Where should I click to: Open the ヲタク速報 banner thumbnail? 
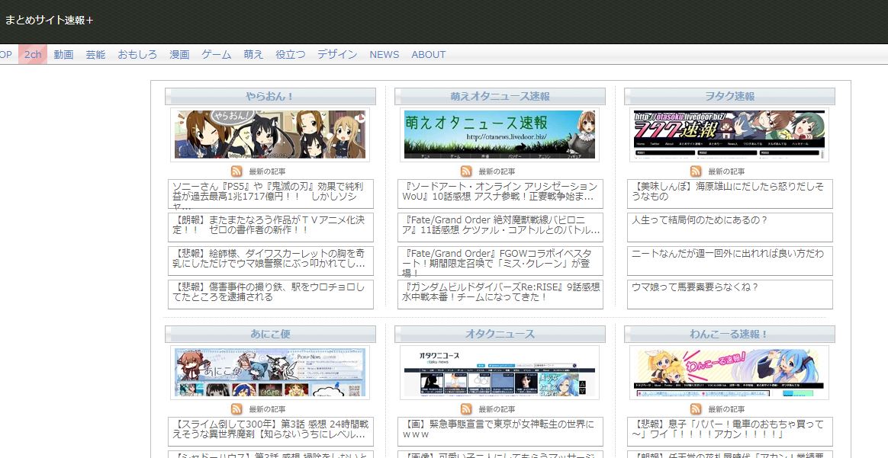pyautogui.click(x=729, y=135)
